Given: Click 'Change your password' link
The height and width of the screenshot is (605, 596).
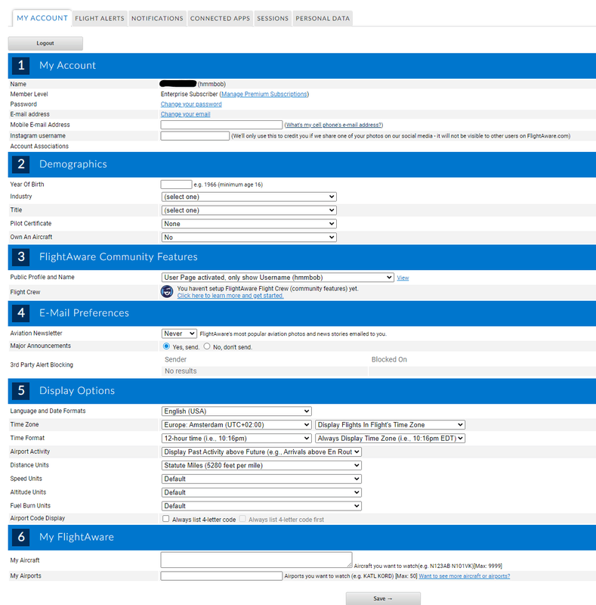Looking at the screenshot, I should point(191,104).
